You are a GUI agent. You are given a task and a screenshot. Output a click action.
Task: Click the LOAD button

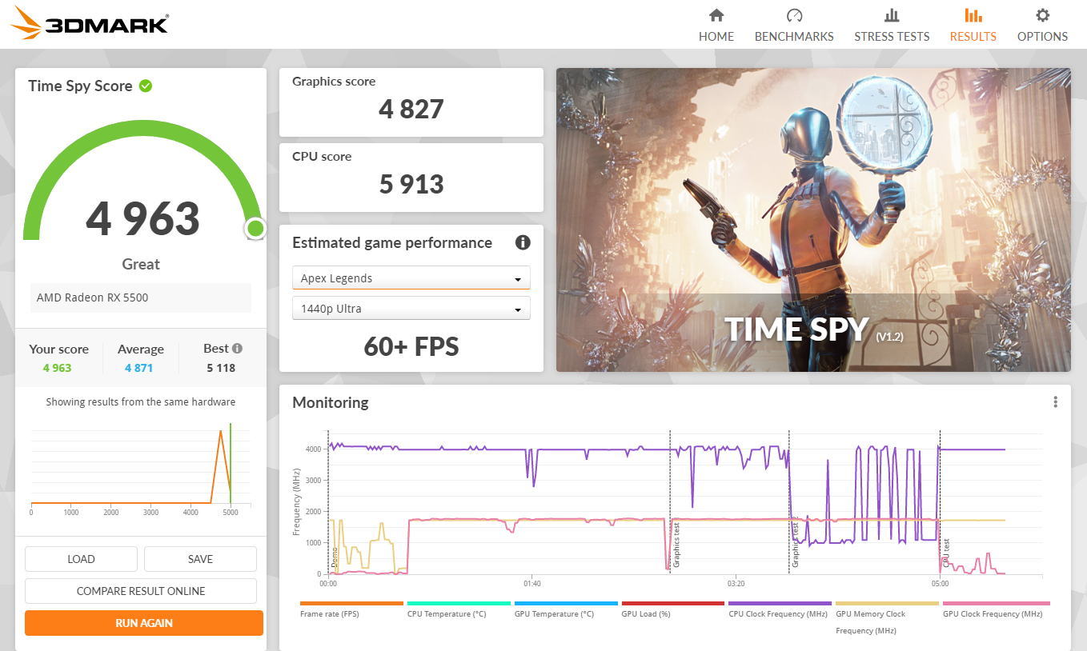tap(81, 559)
